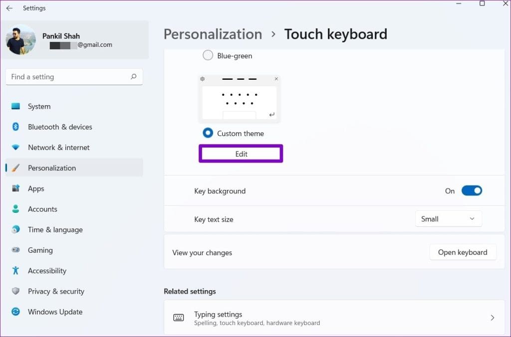Open Network & internet settings

pos(59,147)
